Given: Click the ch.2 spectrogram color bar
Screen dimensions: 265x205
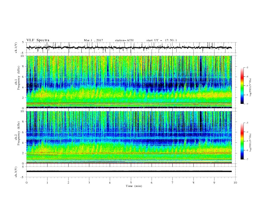Looking at the screenshot, I should [242, 141].
